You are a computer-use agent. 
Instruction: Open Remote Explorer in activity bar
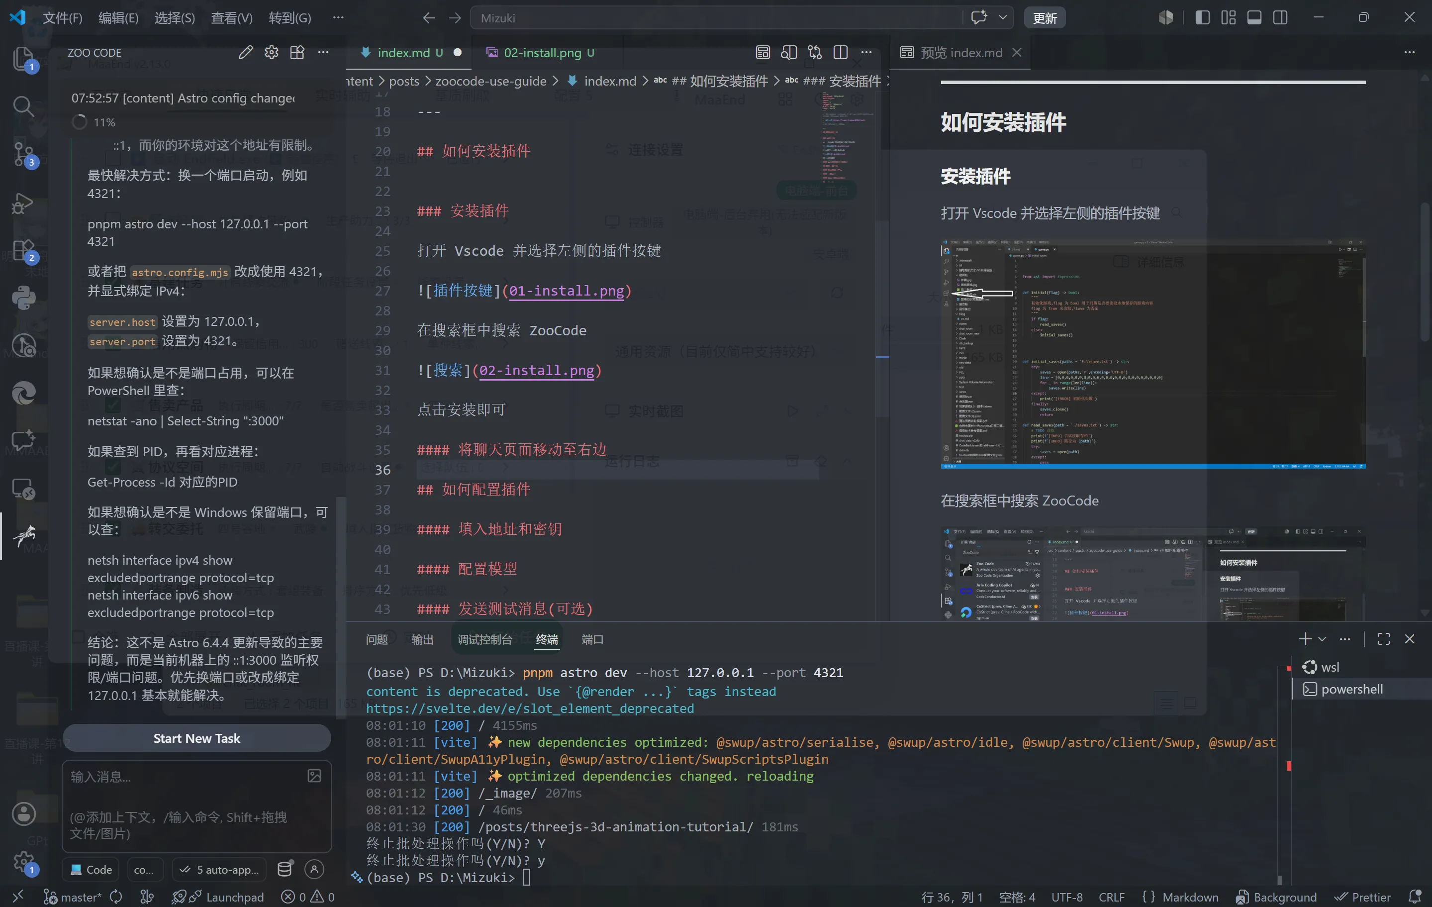coord(23,489)
